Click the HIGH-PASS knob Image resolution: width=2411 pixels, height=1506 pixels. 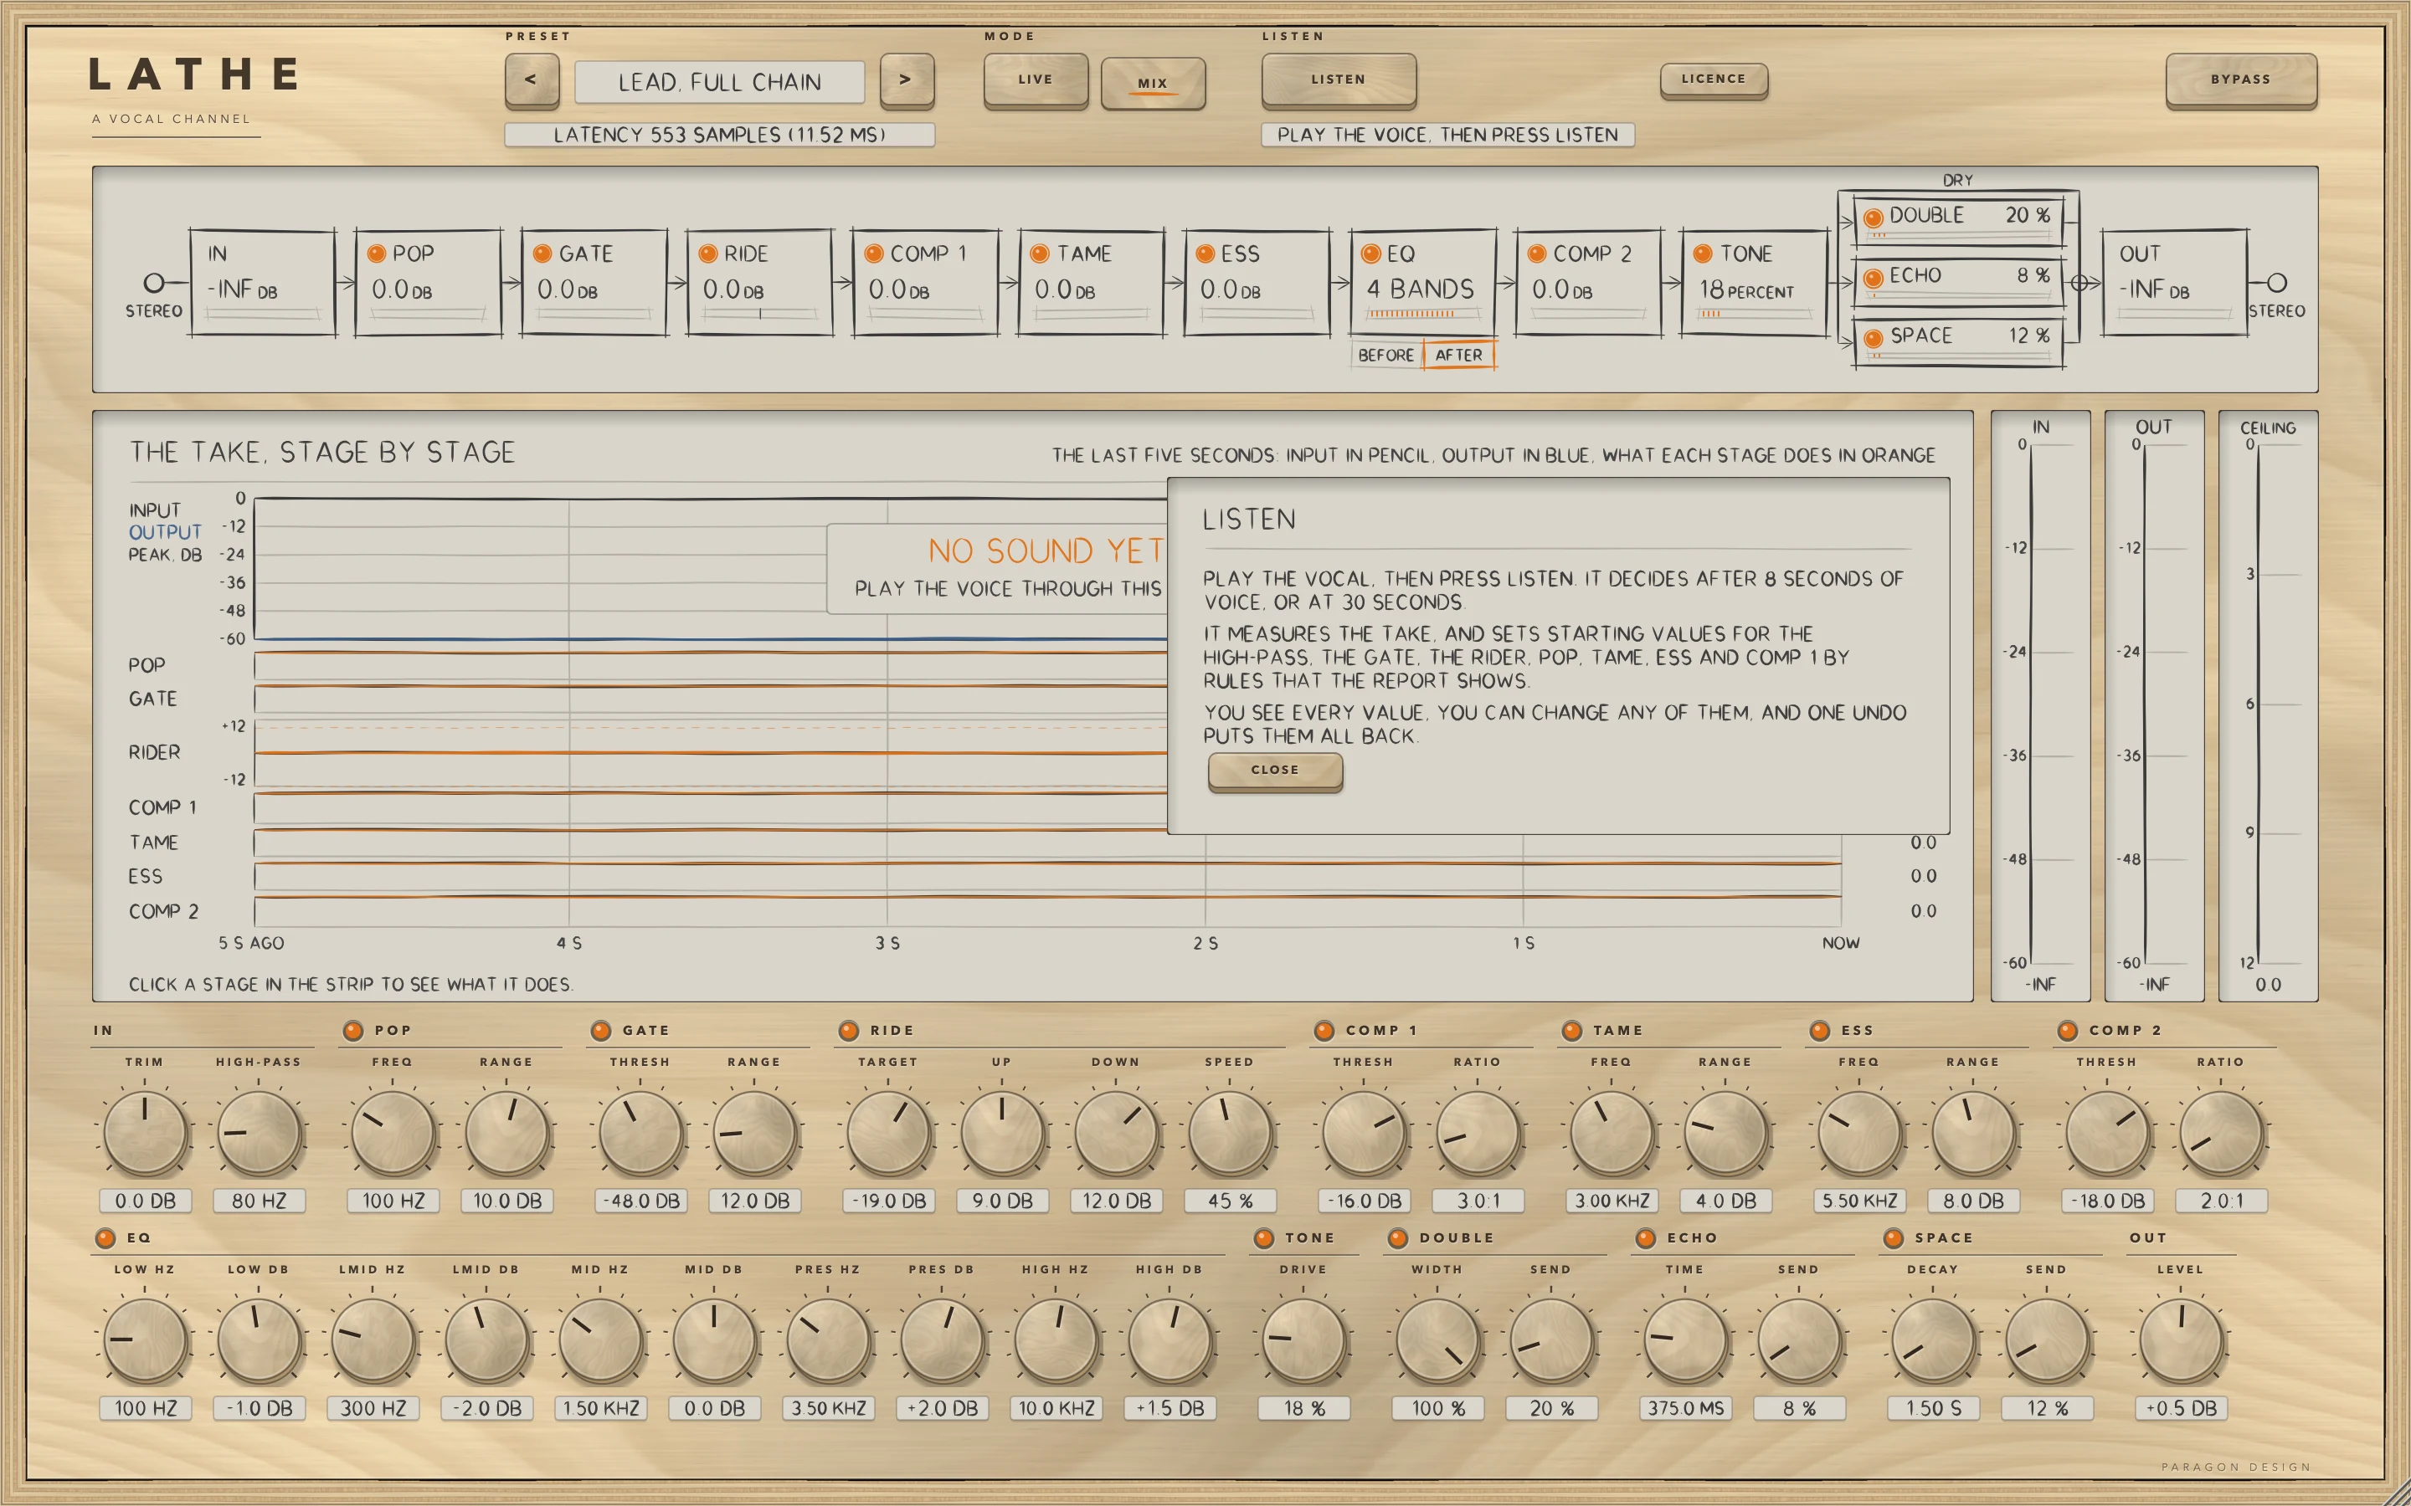(259, 1134)
